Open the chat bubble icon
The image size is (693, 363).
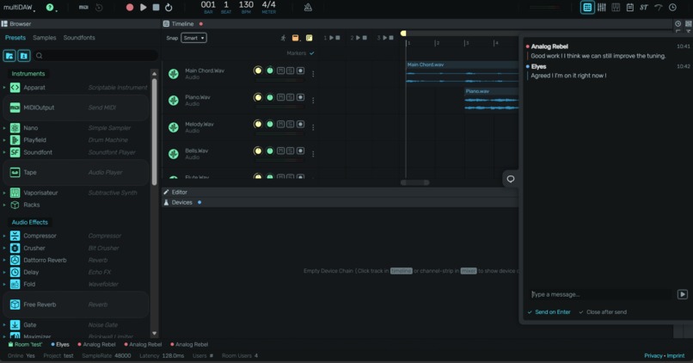pyautogui.click(x=511, y=179)
